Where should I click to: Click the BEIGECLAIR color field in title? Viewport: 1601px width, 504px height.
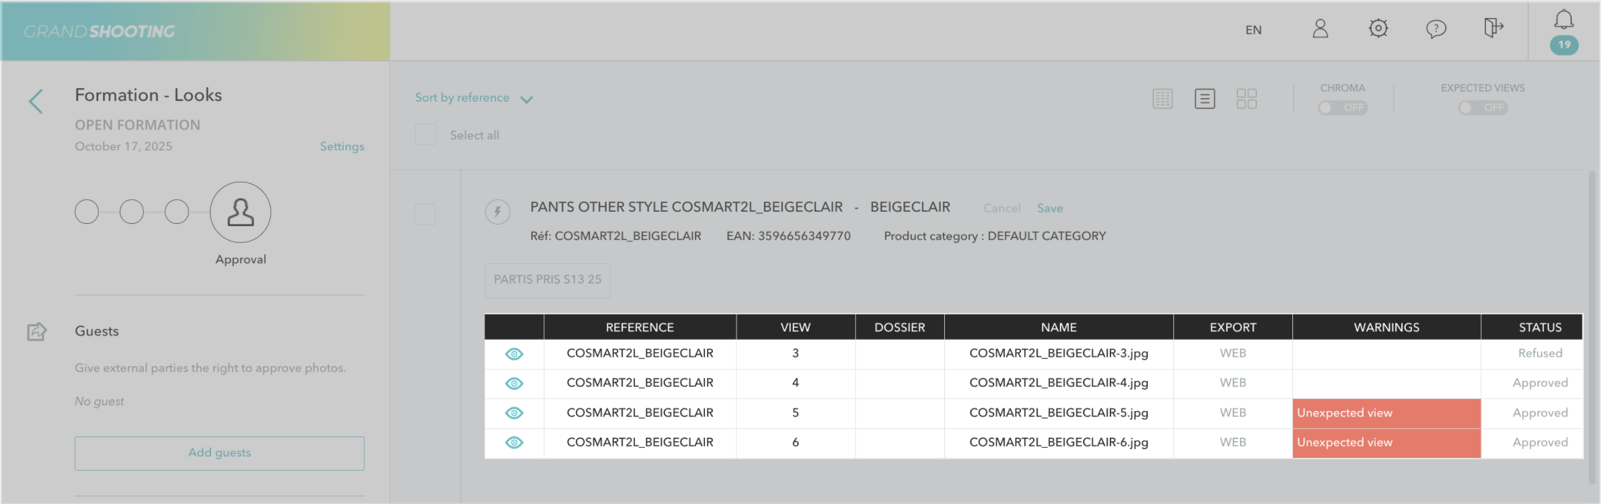(910, 207)
